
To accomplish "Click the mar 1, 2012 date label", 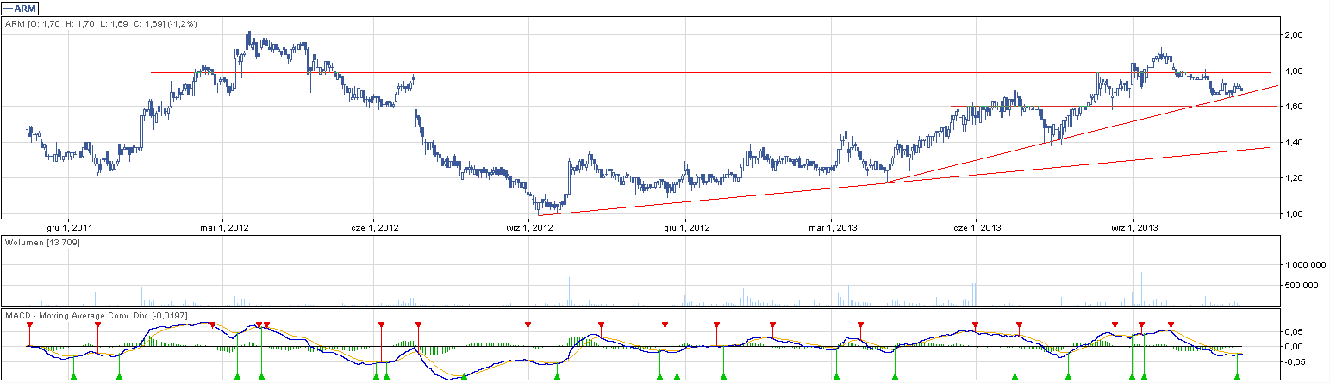I will (224, 228).
